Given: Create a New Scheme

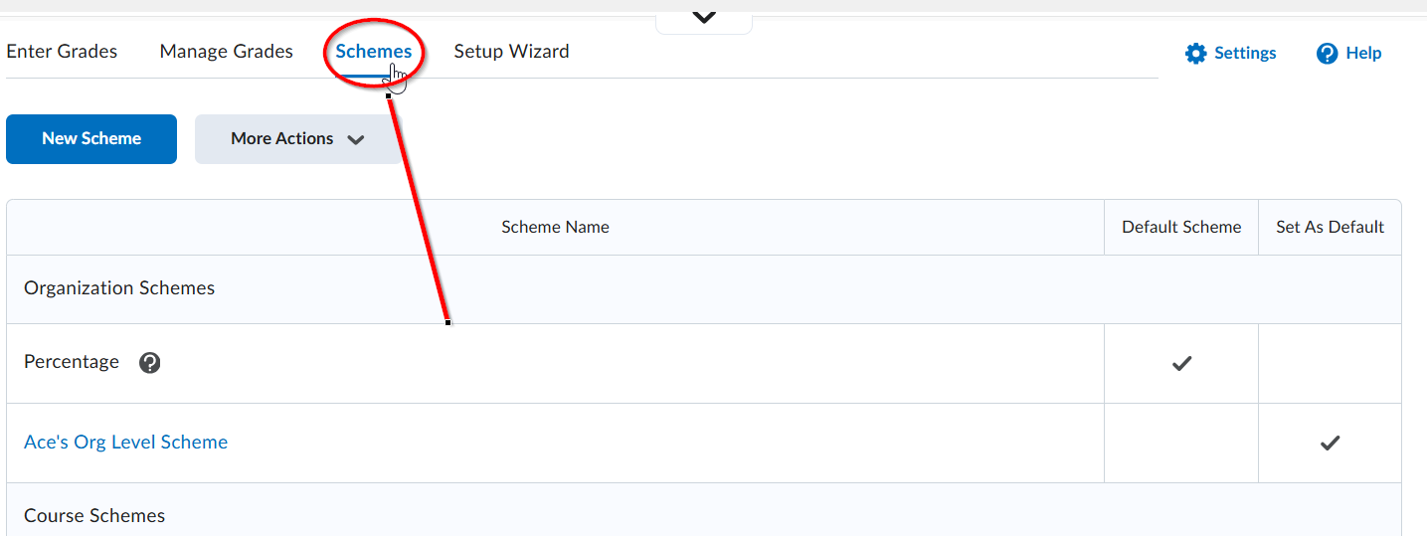Looking at the screenshot, I should [x=91, y=139].
